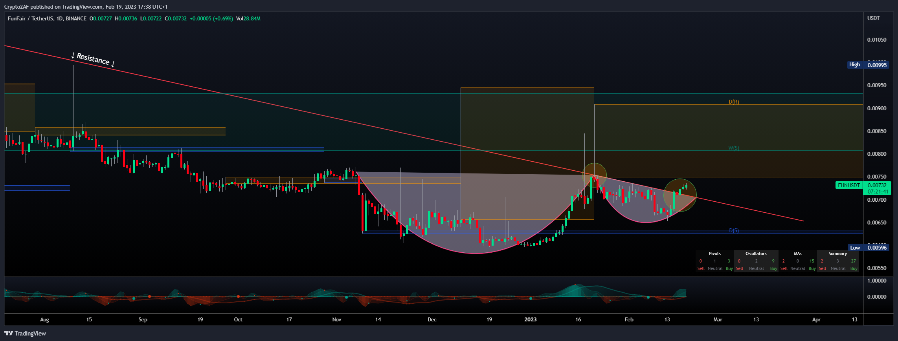Click the Oscillators Buy count 9

(x=773, y=261)
